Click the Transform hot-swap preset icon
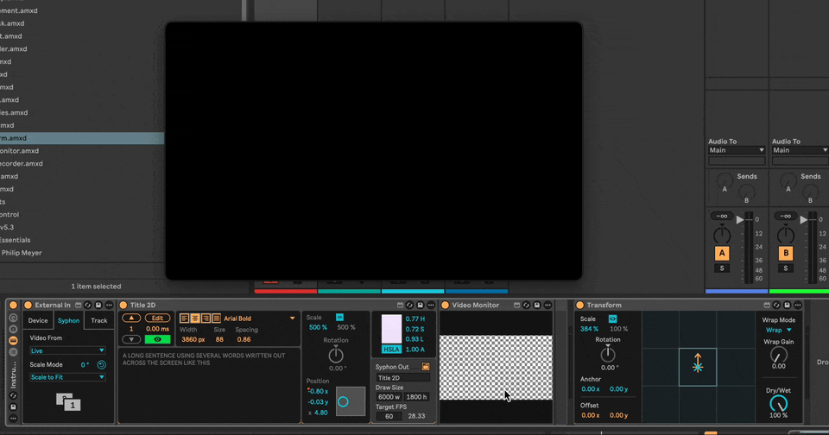The image size is (829, 435). point(776,305)
